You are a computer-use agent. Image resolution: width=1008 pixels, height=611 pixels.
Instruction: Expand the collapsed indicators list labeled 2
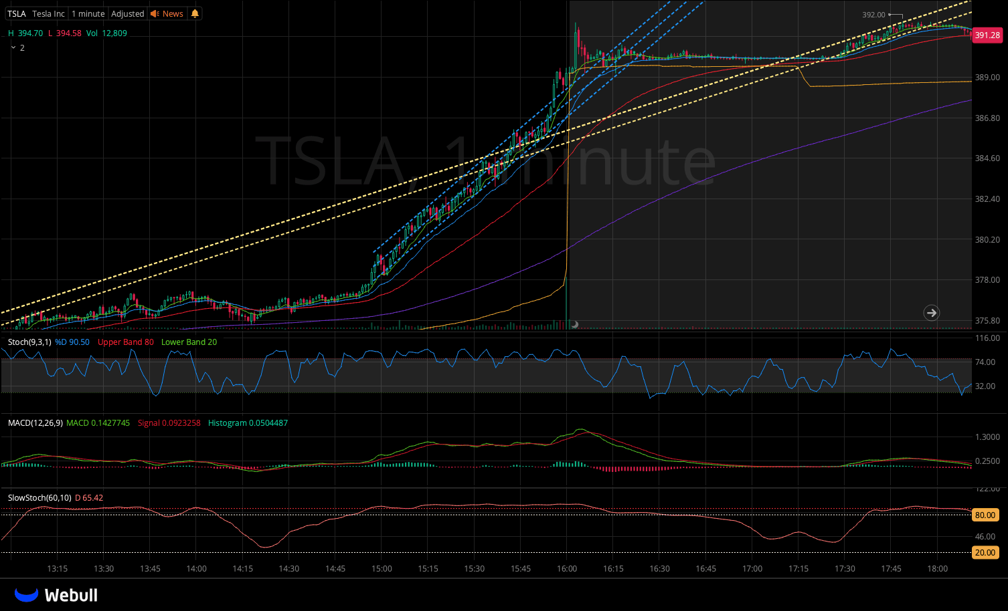17,47
